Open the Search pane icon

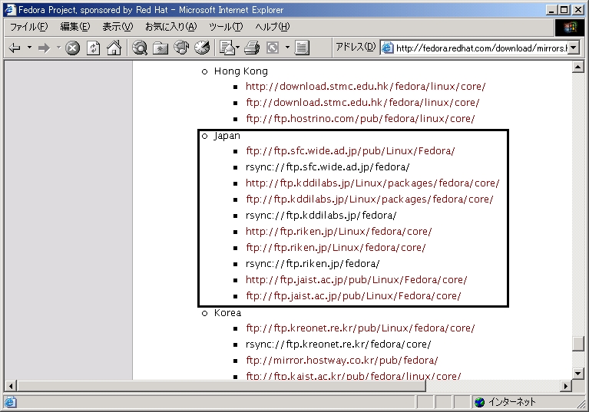(x=140, y=48)
